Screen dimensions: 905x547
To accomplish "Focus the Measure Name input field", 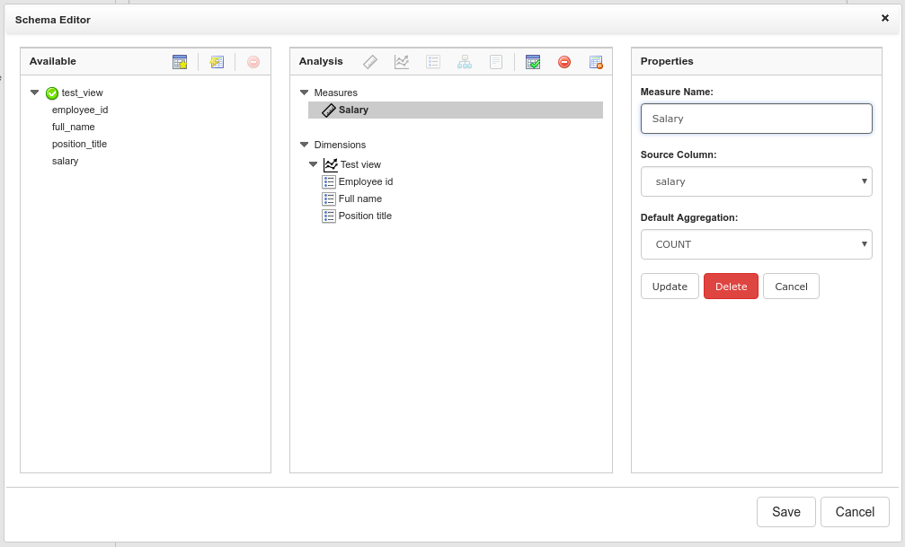I will [x=756, y=119].
